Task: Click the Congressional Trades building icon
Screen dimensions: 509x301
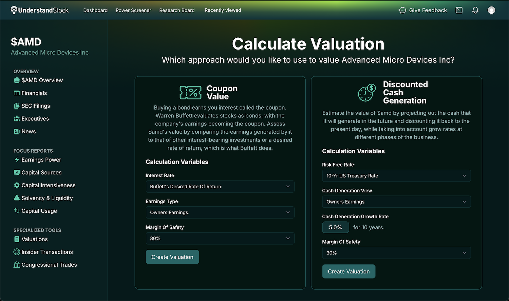Action: point(17,265)
